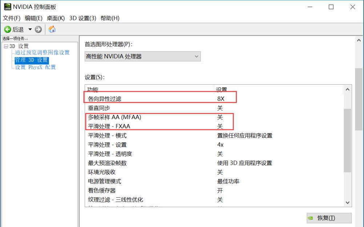Open 设置 PhysX 配置 in the task tree
364x227 pixels.
pyautogui.click(x=35, y=67)
